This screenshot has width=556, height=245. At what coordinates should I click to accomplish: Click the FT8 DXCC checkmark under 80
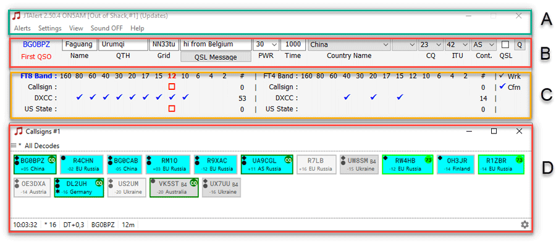pos(80,97)
